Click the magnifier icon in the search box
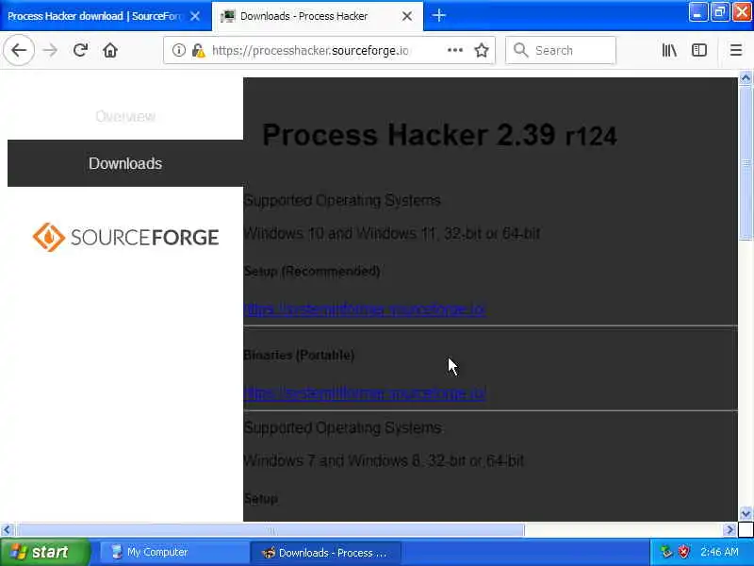754x566 pixels. tap(520, 50)
